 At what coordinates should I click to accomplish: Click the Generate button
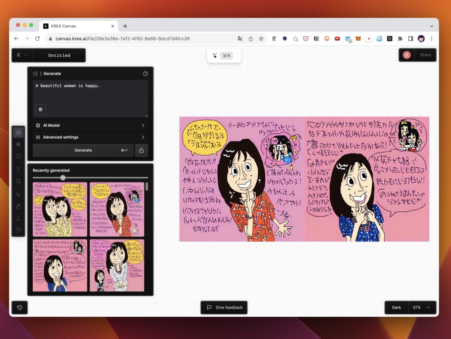click(83, 150)
